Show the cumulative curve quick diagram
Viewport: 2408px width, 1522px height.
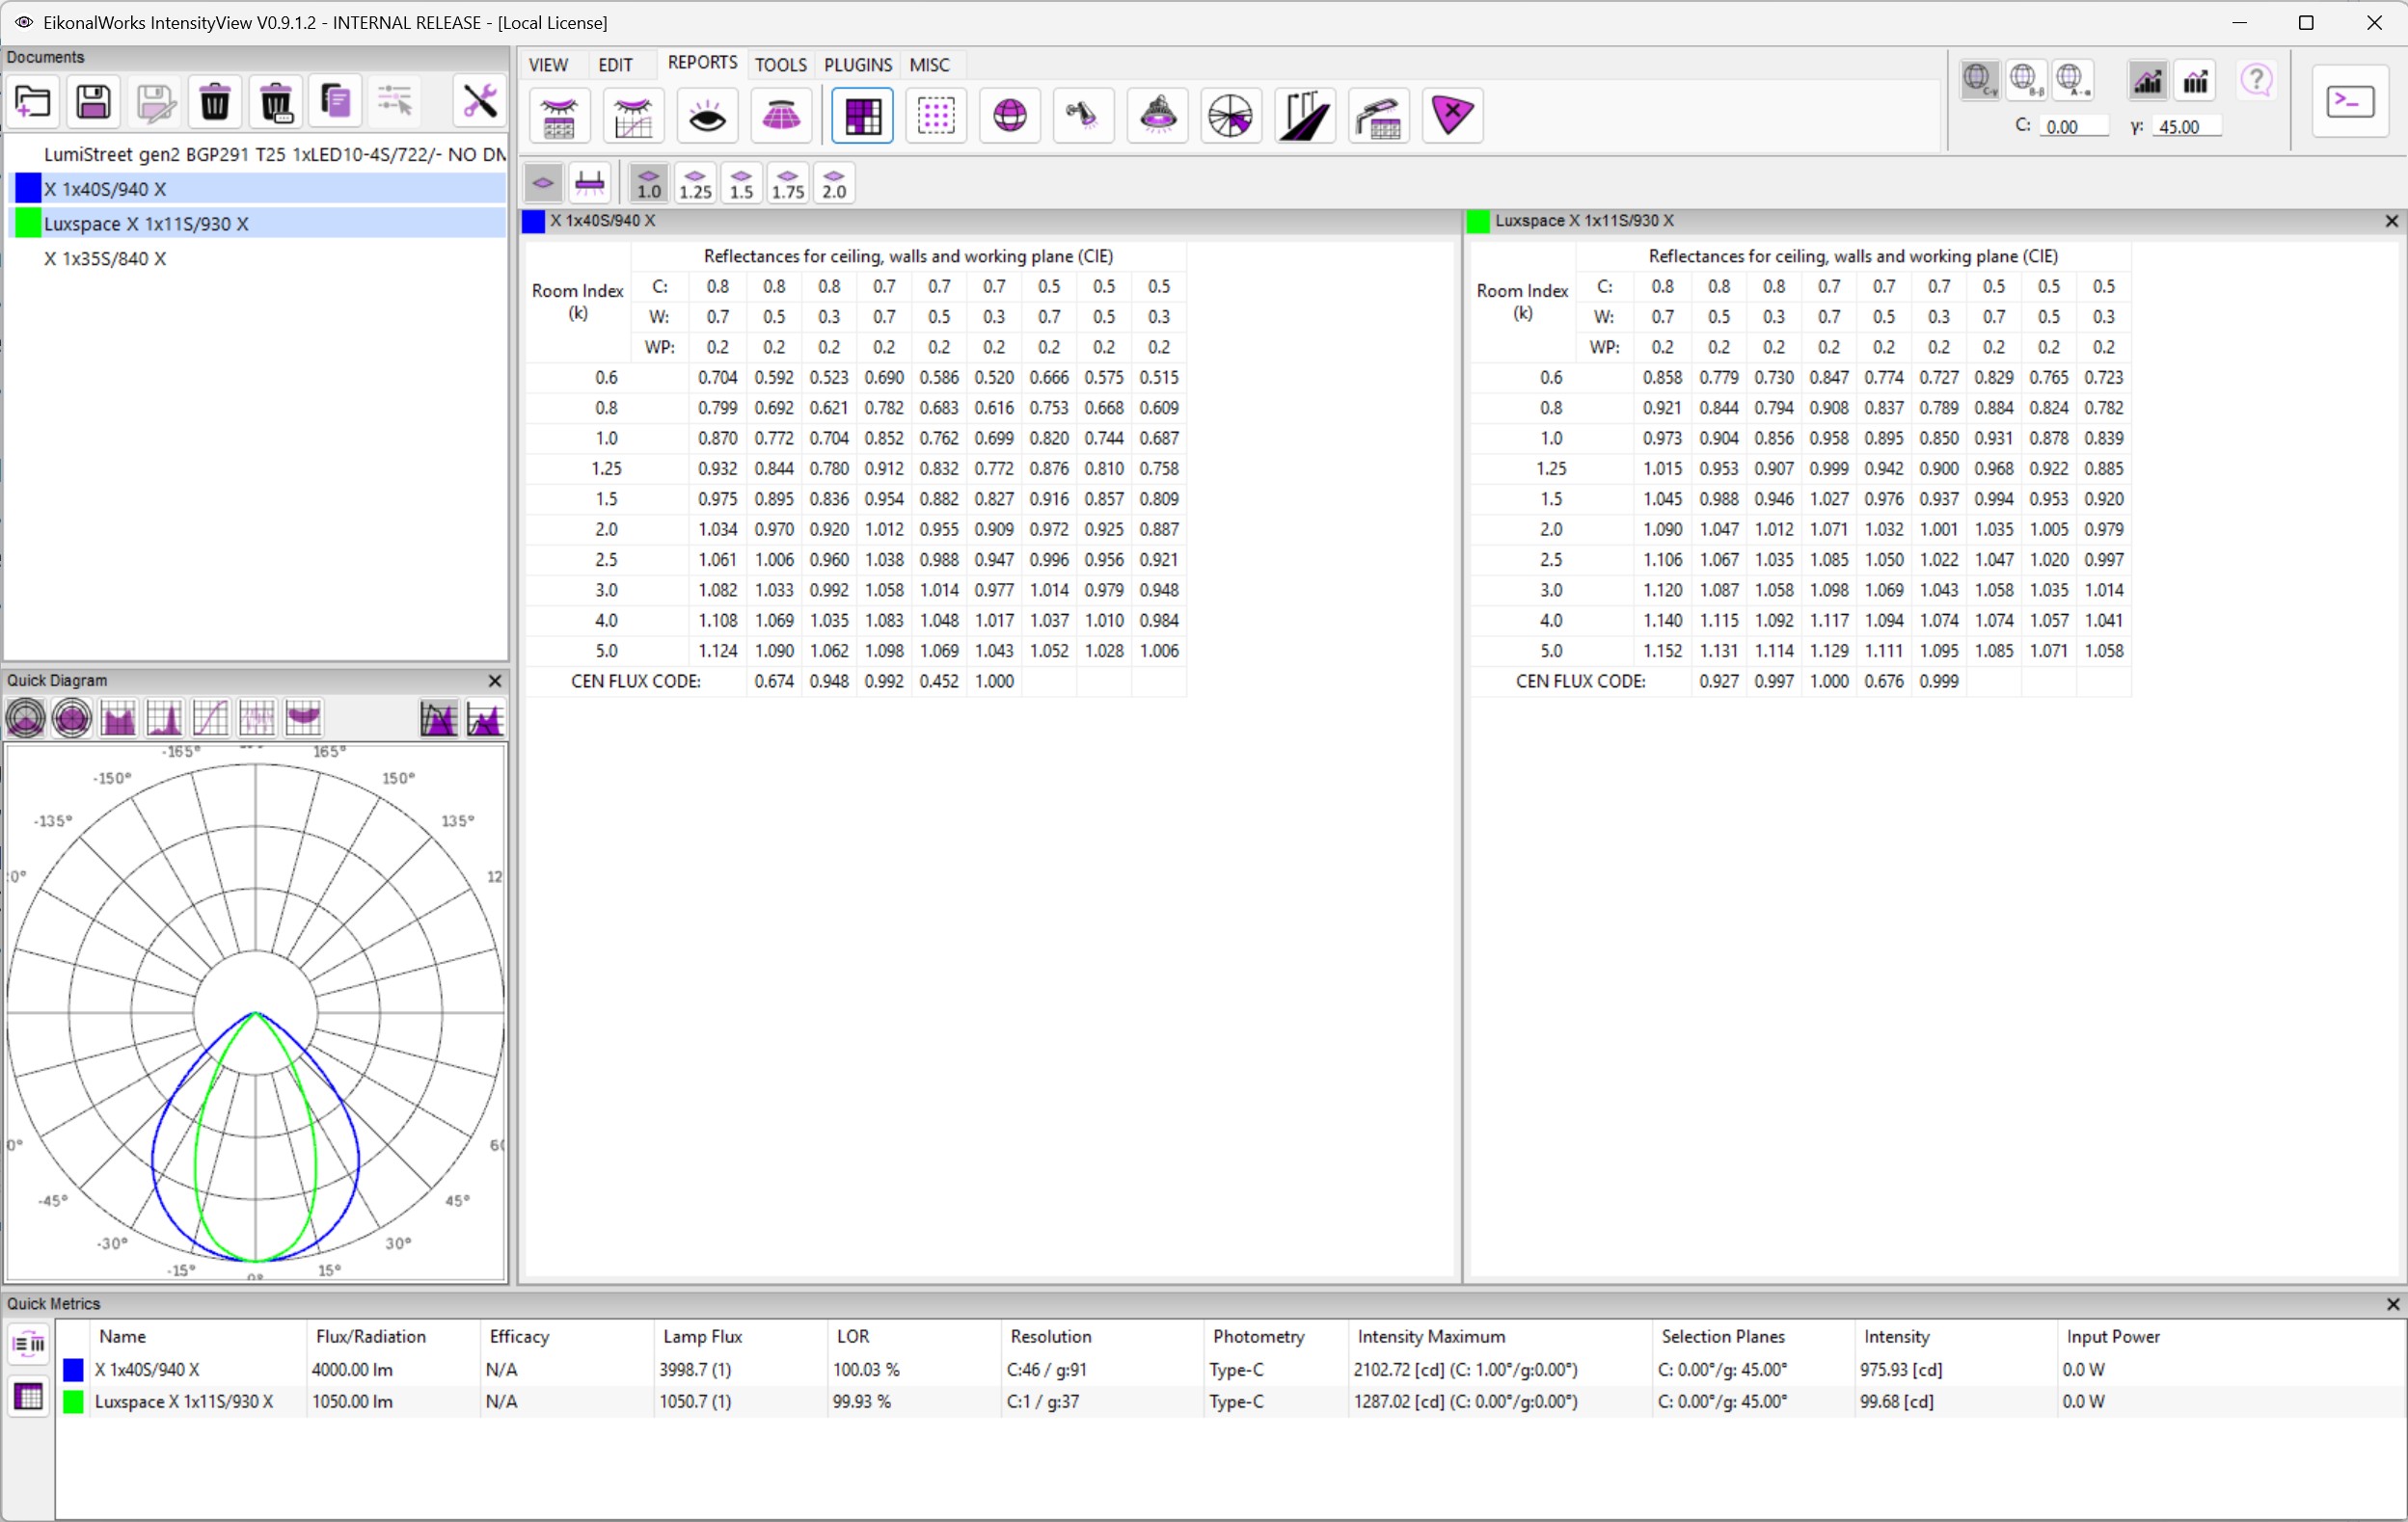[x=210, y=718]
